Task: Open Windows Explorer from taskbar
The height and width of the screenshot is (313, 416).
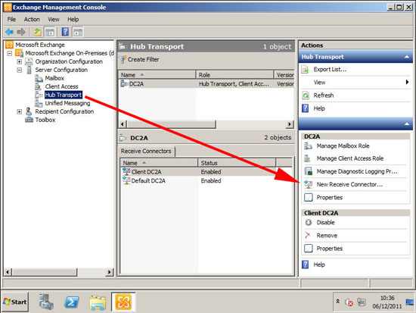Action: point(98,302)
